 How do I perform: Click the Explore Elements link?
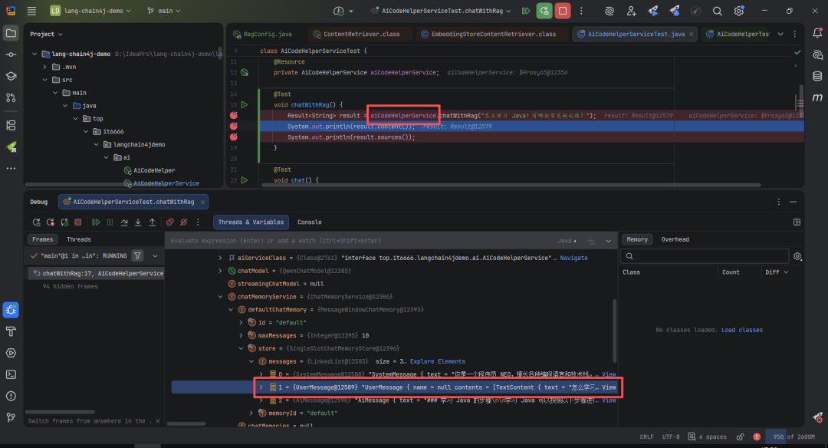coord(437,361)
